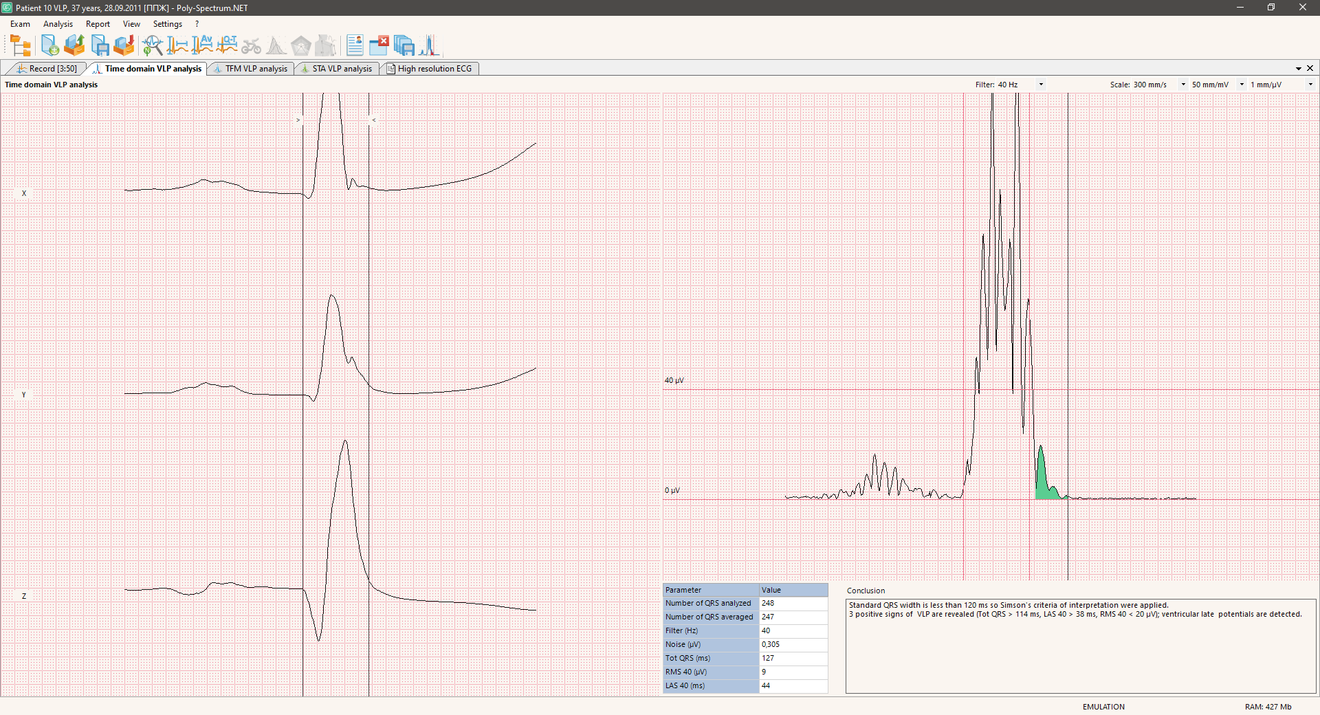Click the histogram distribution icon

pyautogui.click(x=276, y=46)
